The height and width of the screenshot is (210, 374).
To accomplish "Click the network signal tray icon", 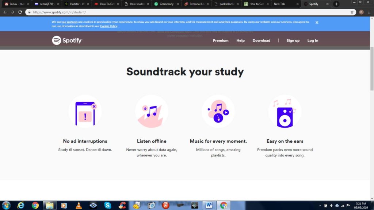I will tap(343, 206).
